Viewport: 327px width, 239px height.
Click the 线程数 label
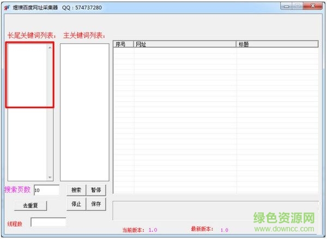click(15, 224)
